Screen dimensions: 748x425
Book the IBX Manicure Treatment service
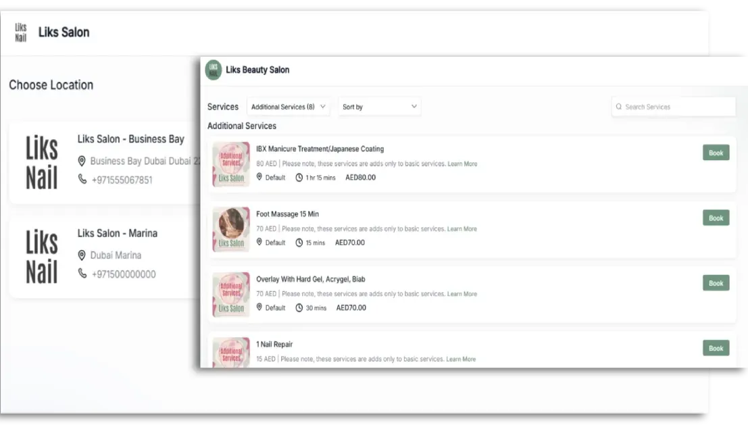715,153
